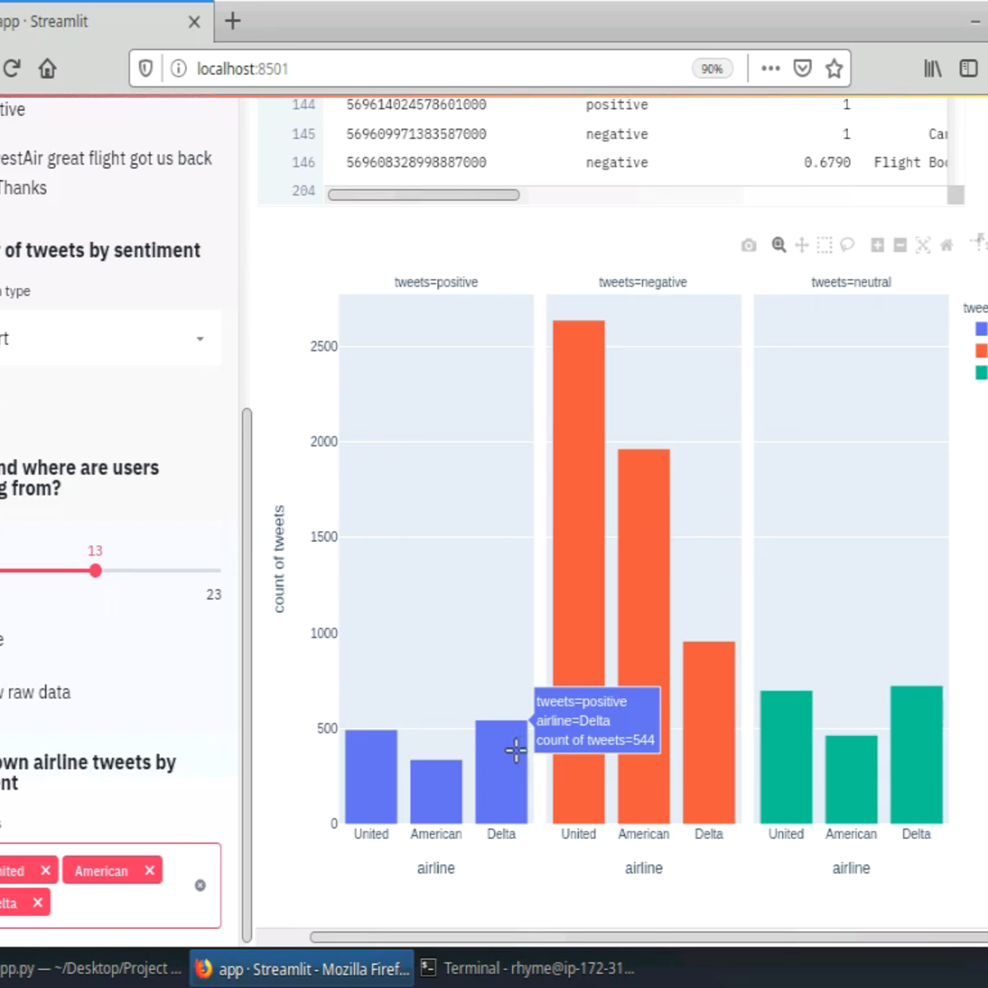Clear all selected airlines with the circular x

199,885
